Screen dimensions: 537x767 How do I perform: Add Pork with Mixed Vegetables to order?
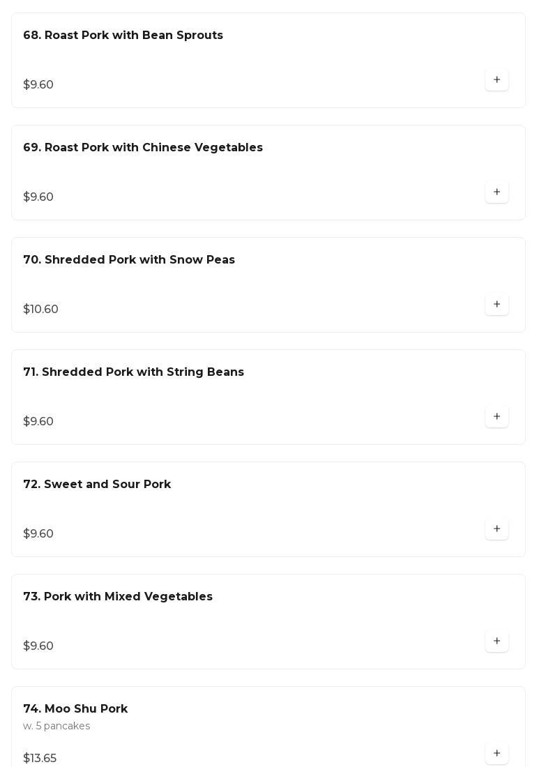point(497,641)
